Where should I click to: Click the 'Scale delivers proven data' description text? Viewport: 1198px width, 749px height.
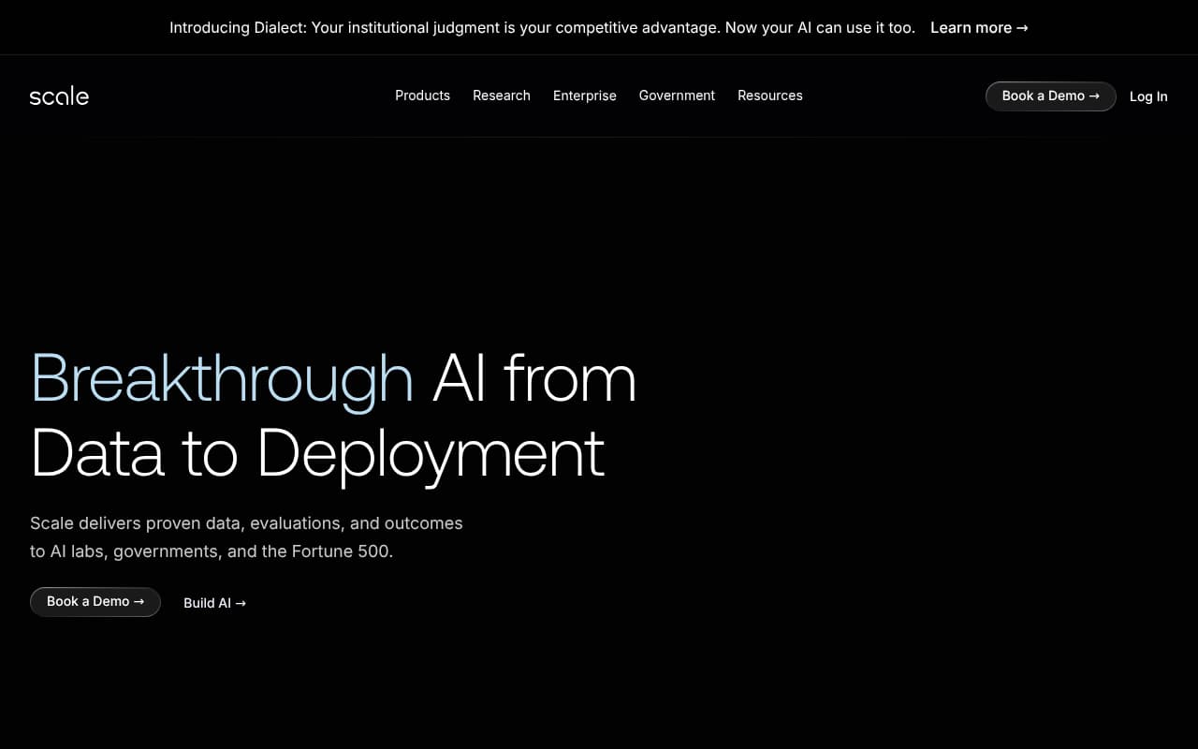[x=246, y=537]
